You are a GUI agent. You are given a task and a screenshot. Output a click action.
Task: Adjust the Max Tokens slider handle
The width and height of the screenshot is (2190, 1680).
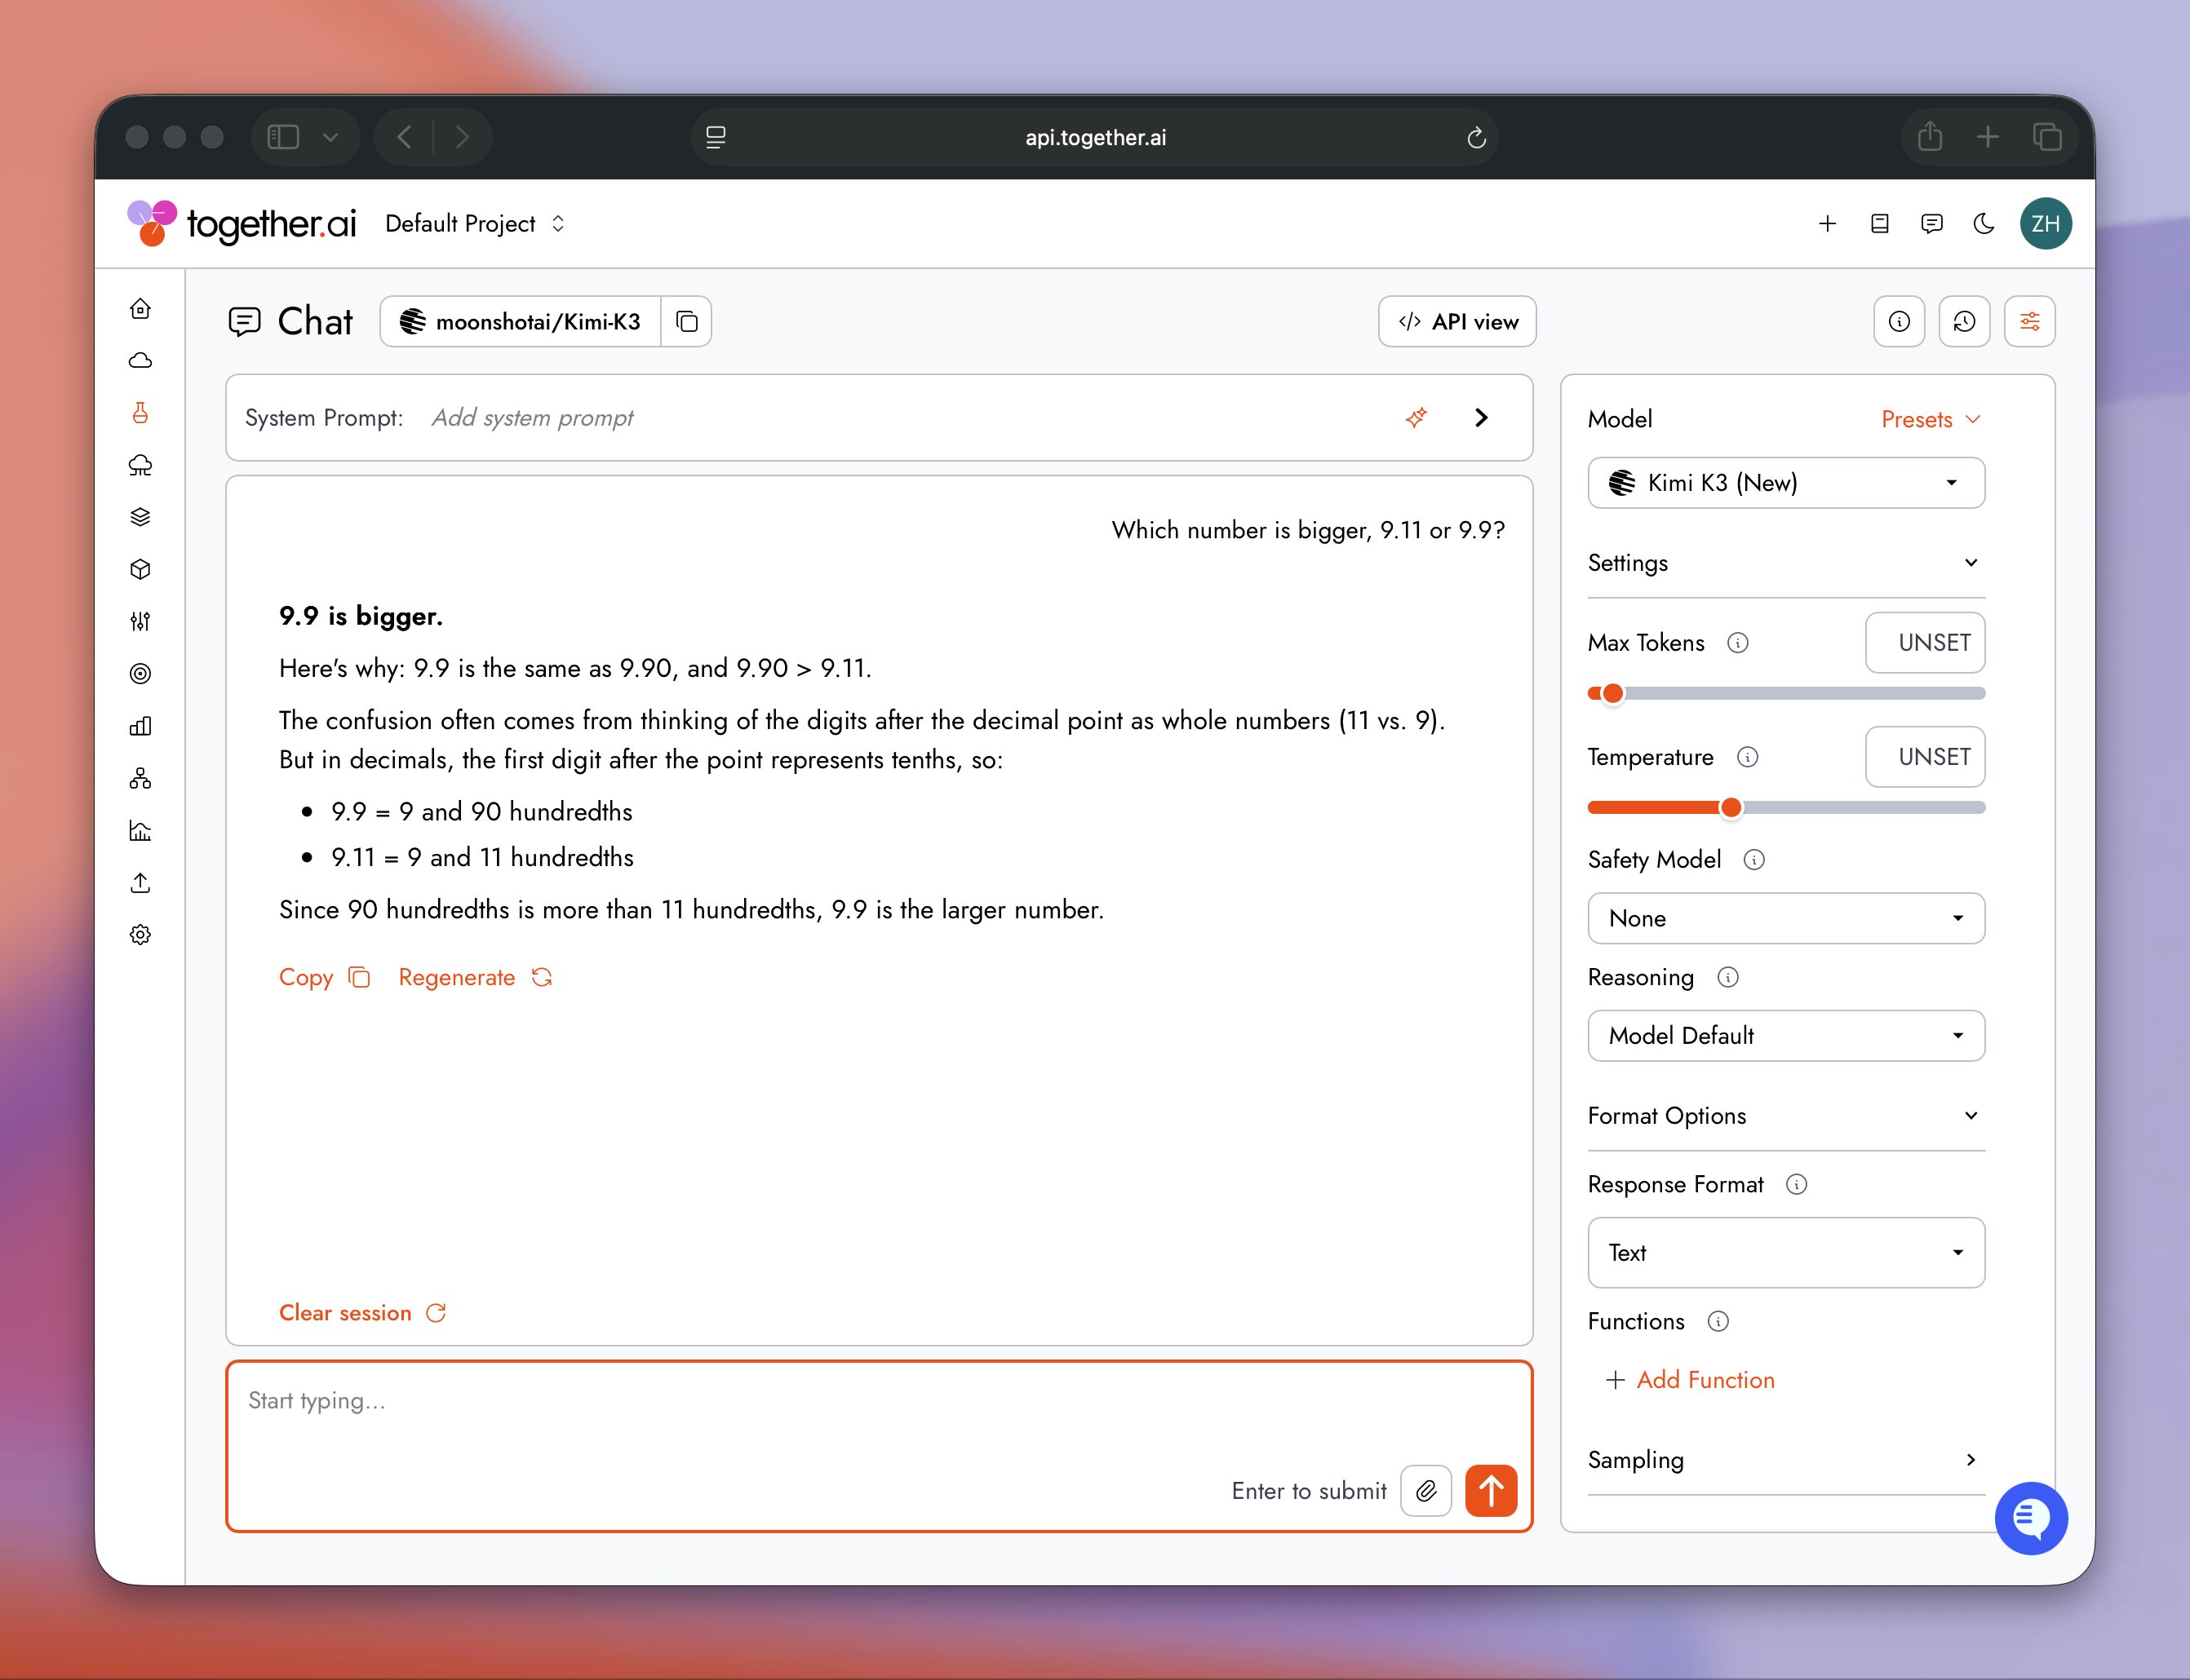point(1611,693)
